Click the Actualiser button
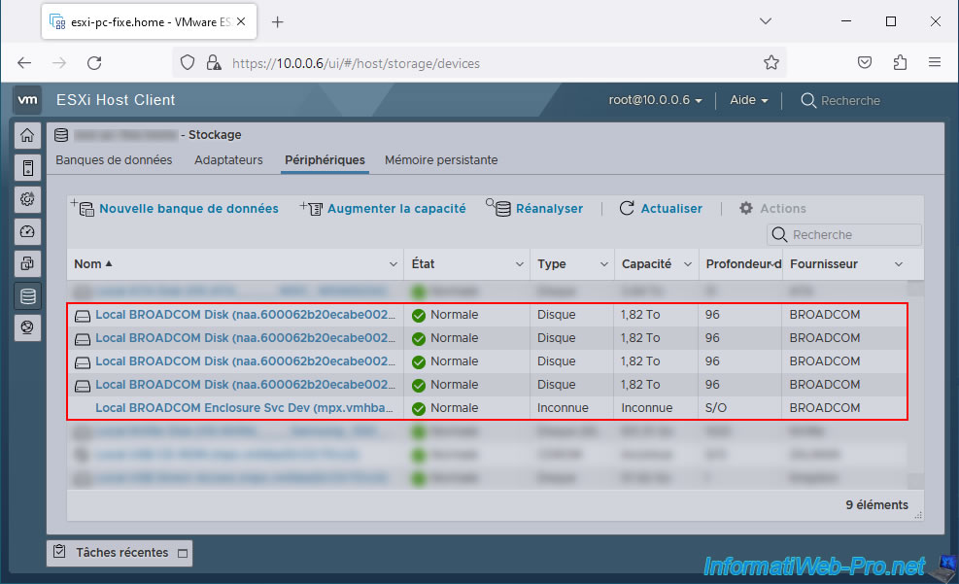The image size is (959, 584). 671,209
